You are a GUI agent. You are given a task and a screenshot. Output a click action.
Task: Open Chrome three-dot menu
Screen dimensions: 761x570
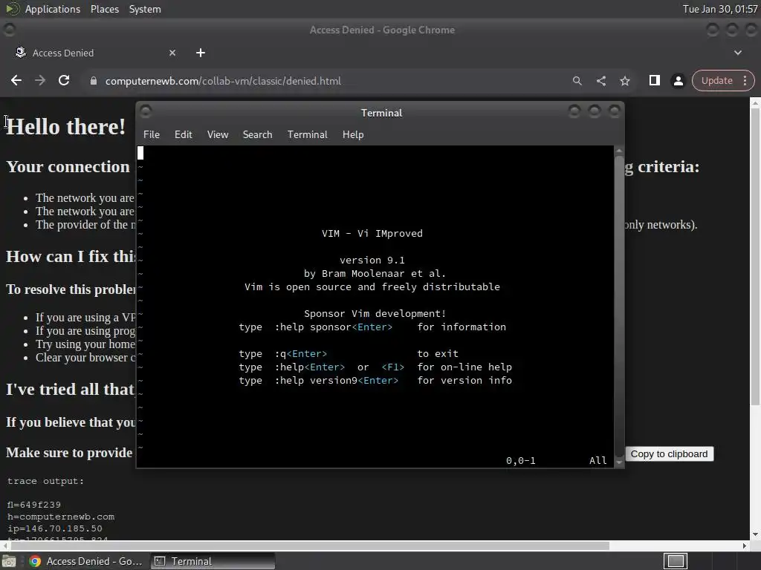[745, 80]
